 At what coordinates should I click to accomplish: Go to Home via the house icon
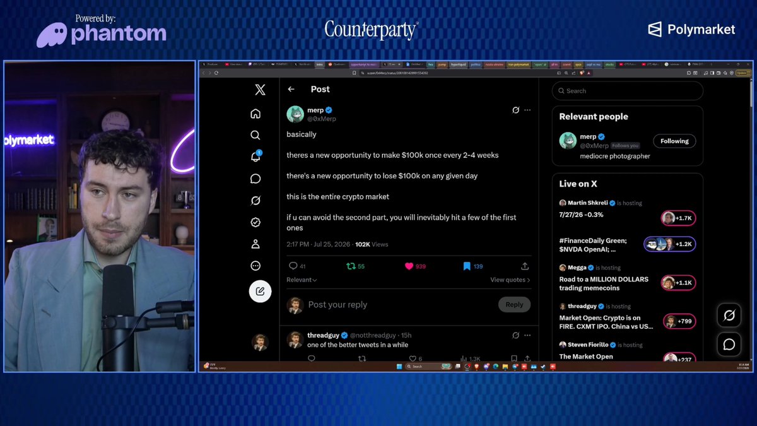point(255,114)
